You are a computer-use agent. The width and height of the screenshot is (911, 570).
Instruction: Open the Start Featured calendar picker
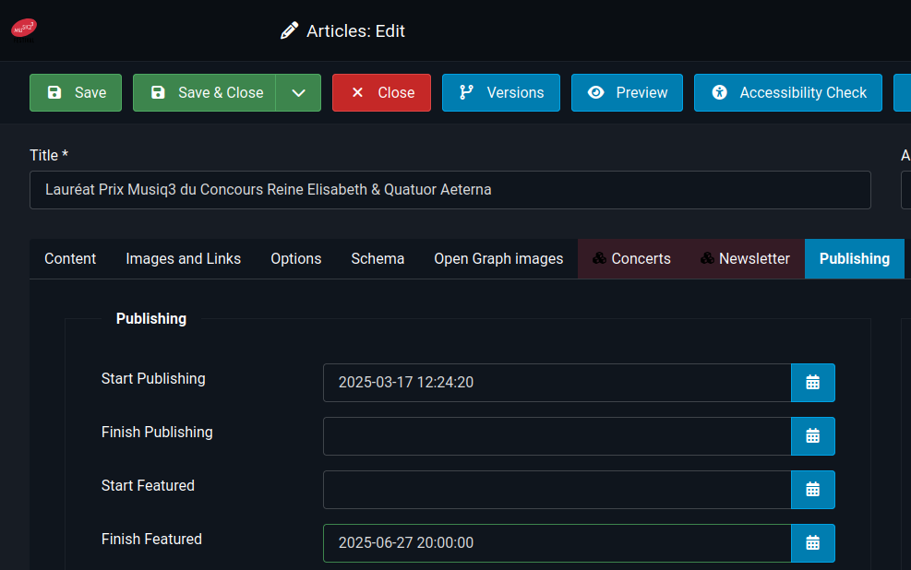click(x=813, y=490)
